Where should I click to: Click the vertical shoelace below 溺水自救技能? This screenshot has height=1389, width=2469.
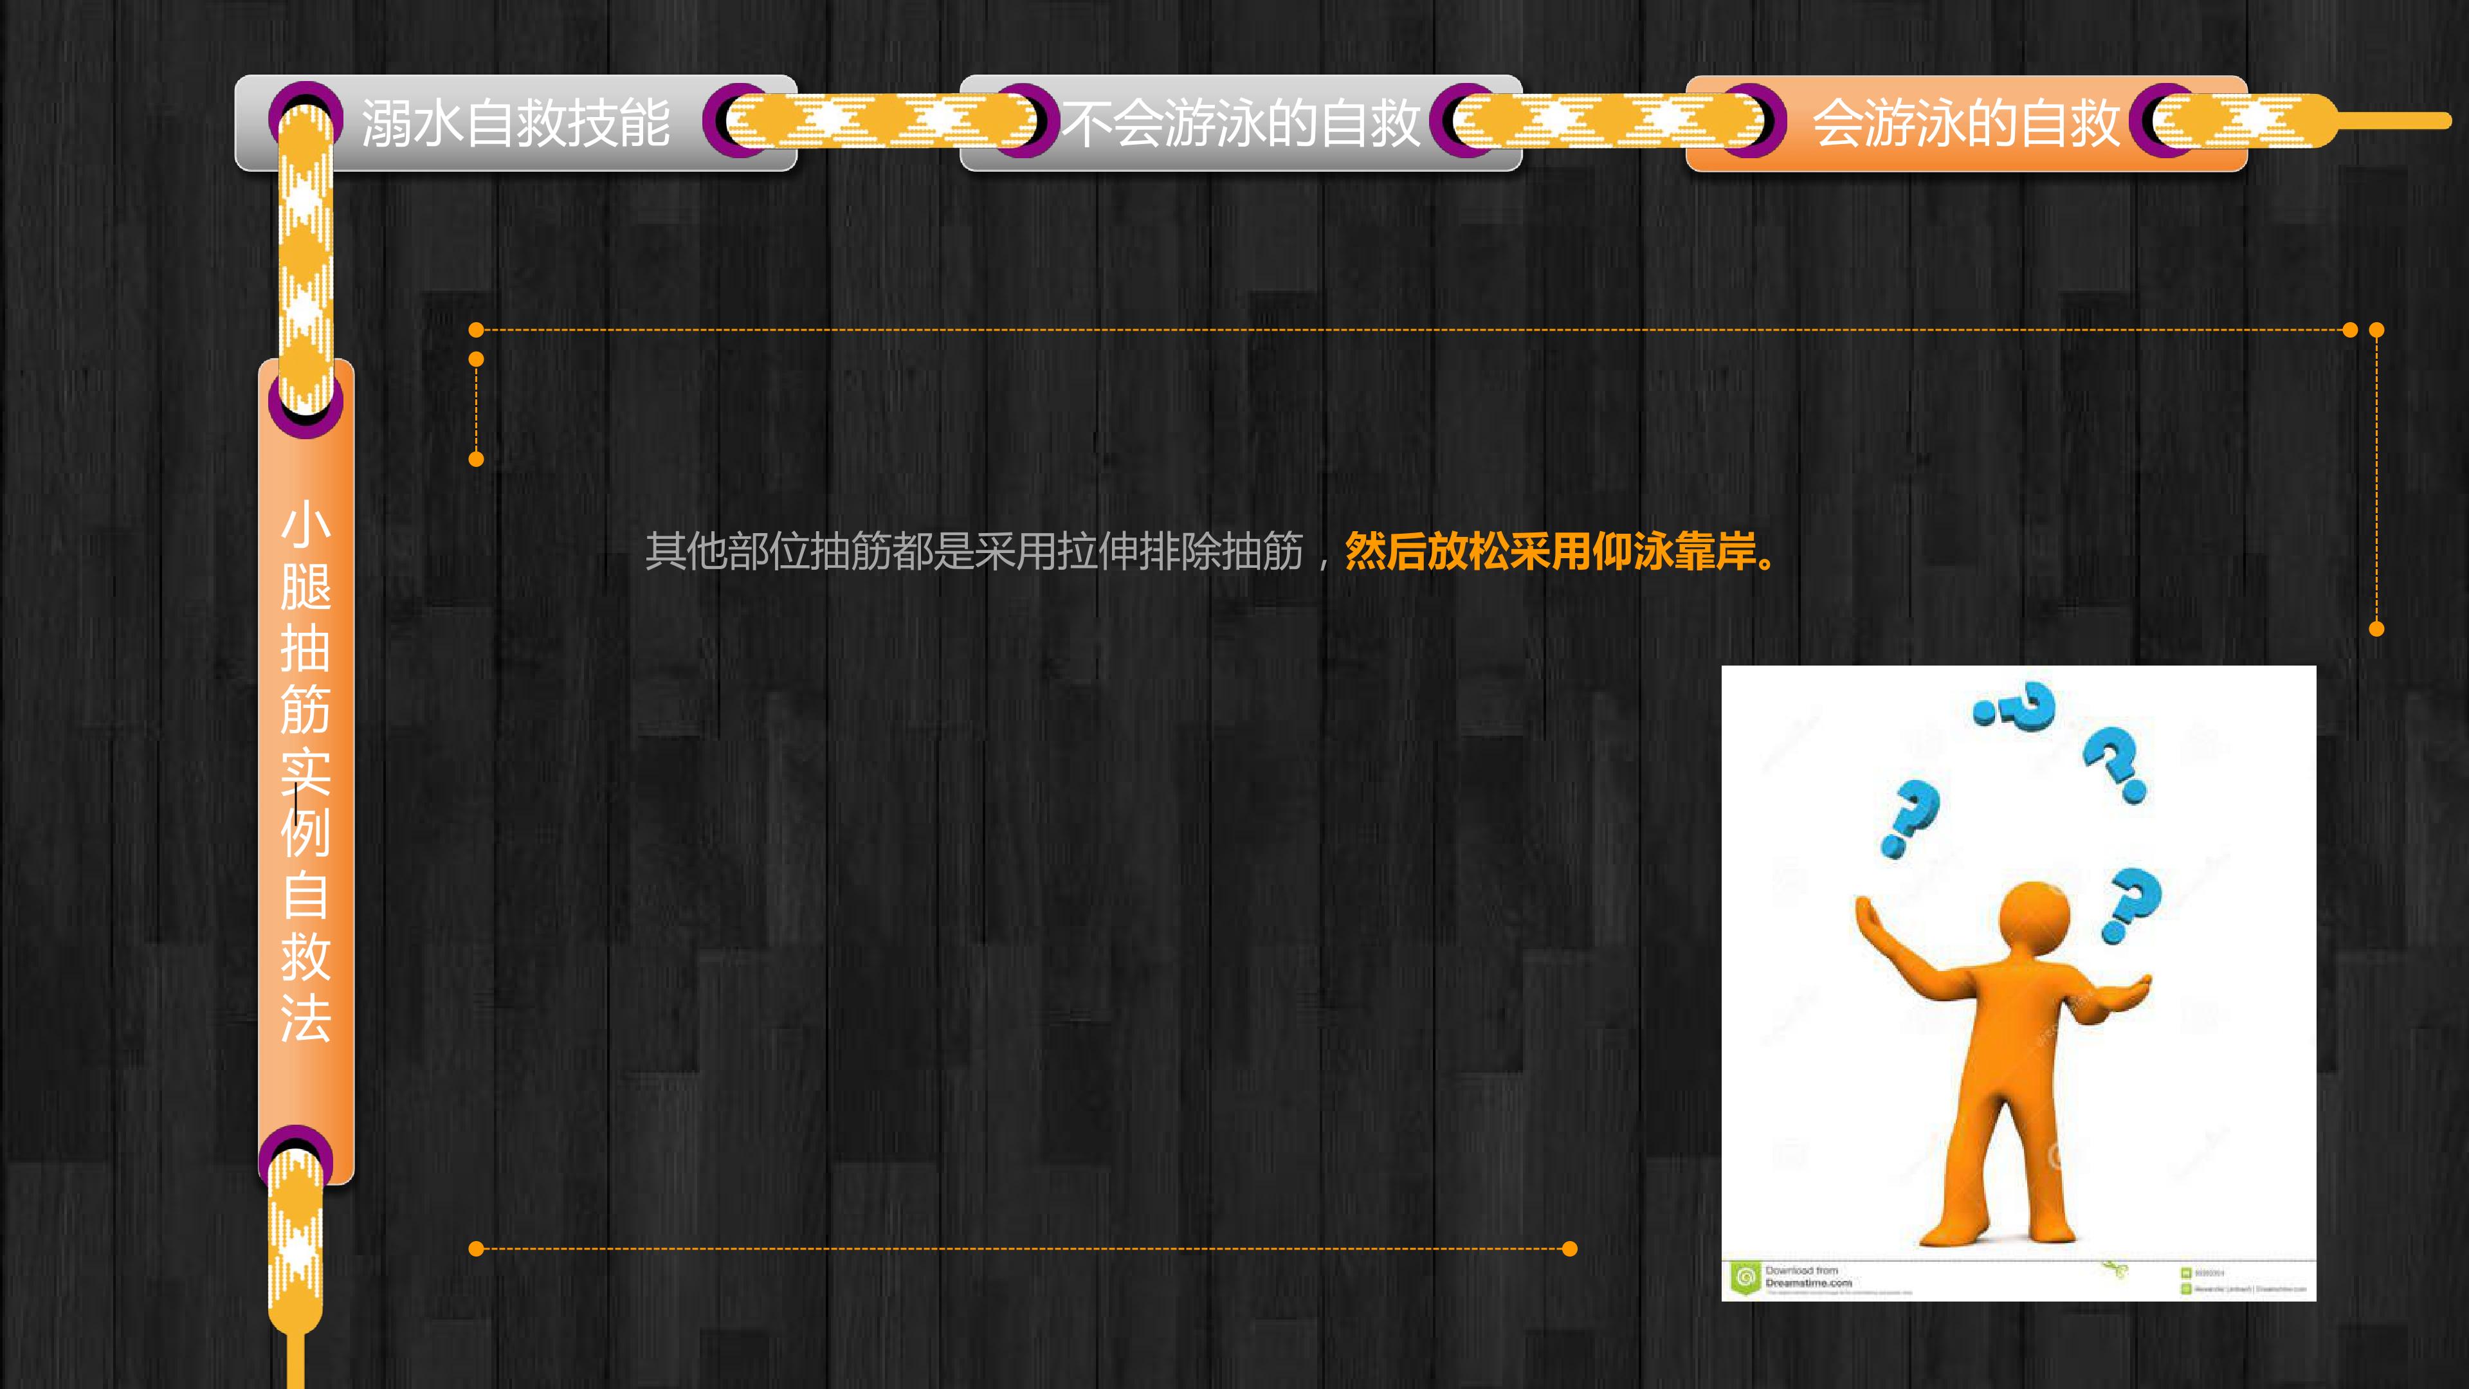coord(305,259)
